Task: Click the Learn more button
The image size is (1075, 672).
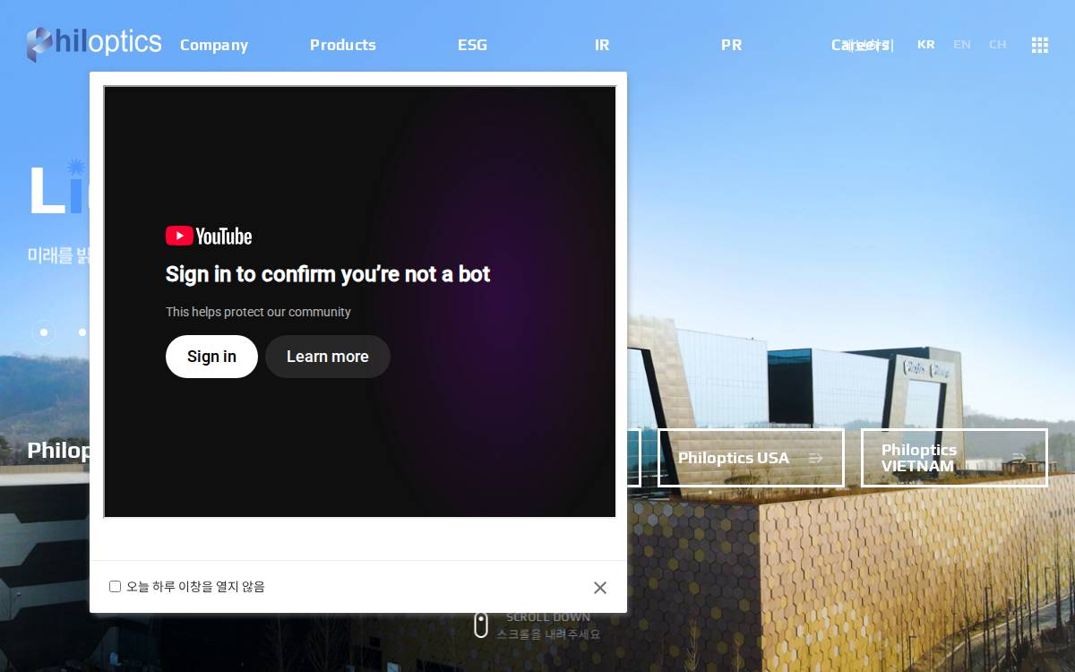Action: 328,357
